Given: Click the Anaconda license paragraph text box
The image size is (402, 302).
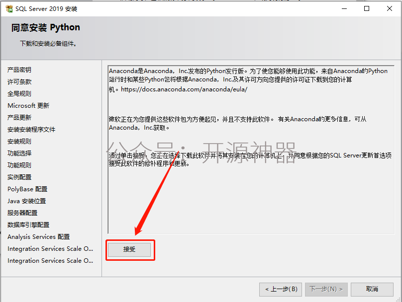Looking at the screenshot, I should click(251, 150).
